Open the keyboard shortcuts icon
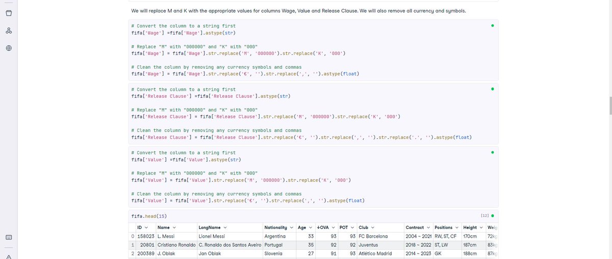 coord(9,237)
